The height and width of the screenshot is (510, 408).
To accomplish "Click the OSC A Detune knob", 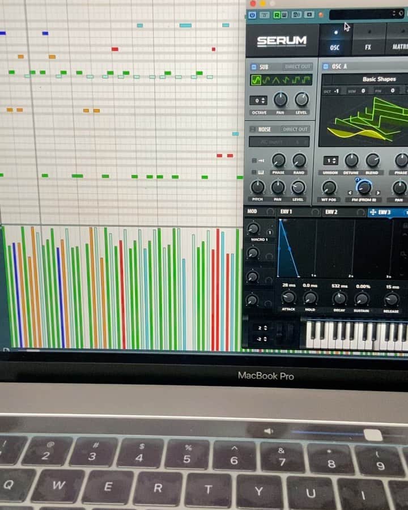I will 351,160.
